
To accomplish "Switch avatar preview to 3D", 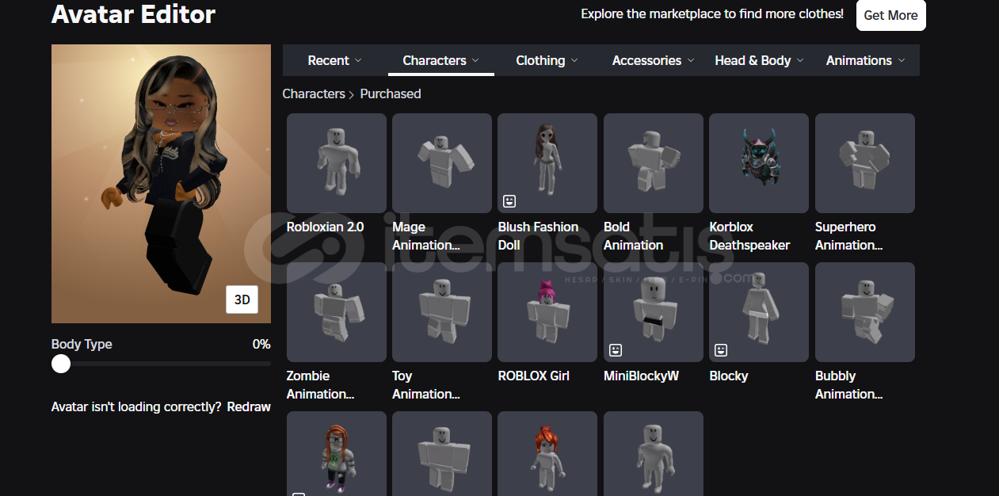I will pos(242,300).
